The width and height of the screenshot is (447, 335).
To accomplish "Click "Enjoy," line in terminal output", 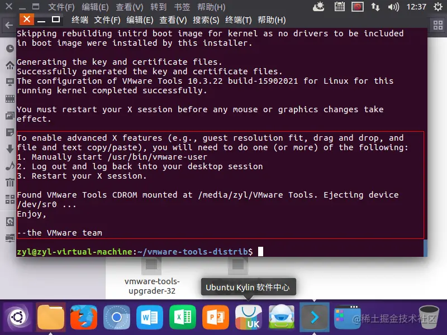I will 31,214.
